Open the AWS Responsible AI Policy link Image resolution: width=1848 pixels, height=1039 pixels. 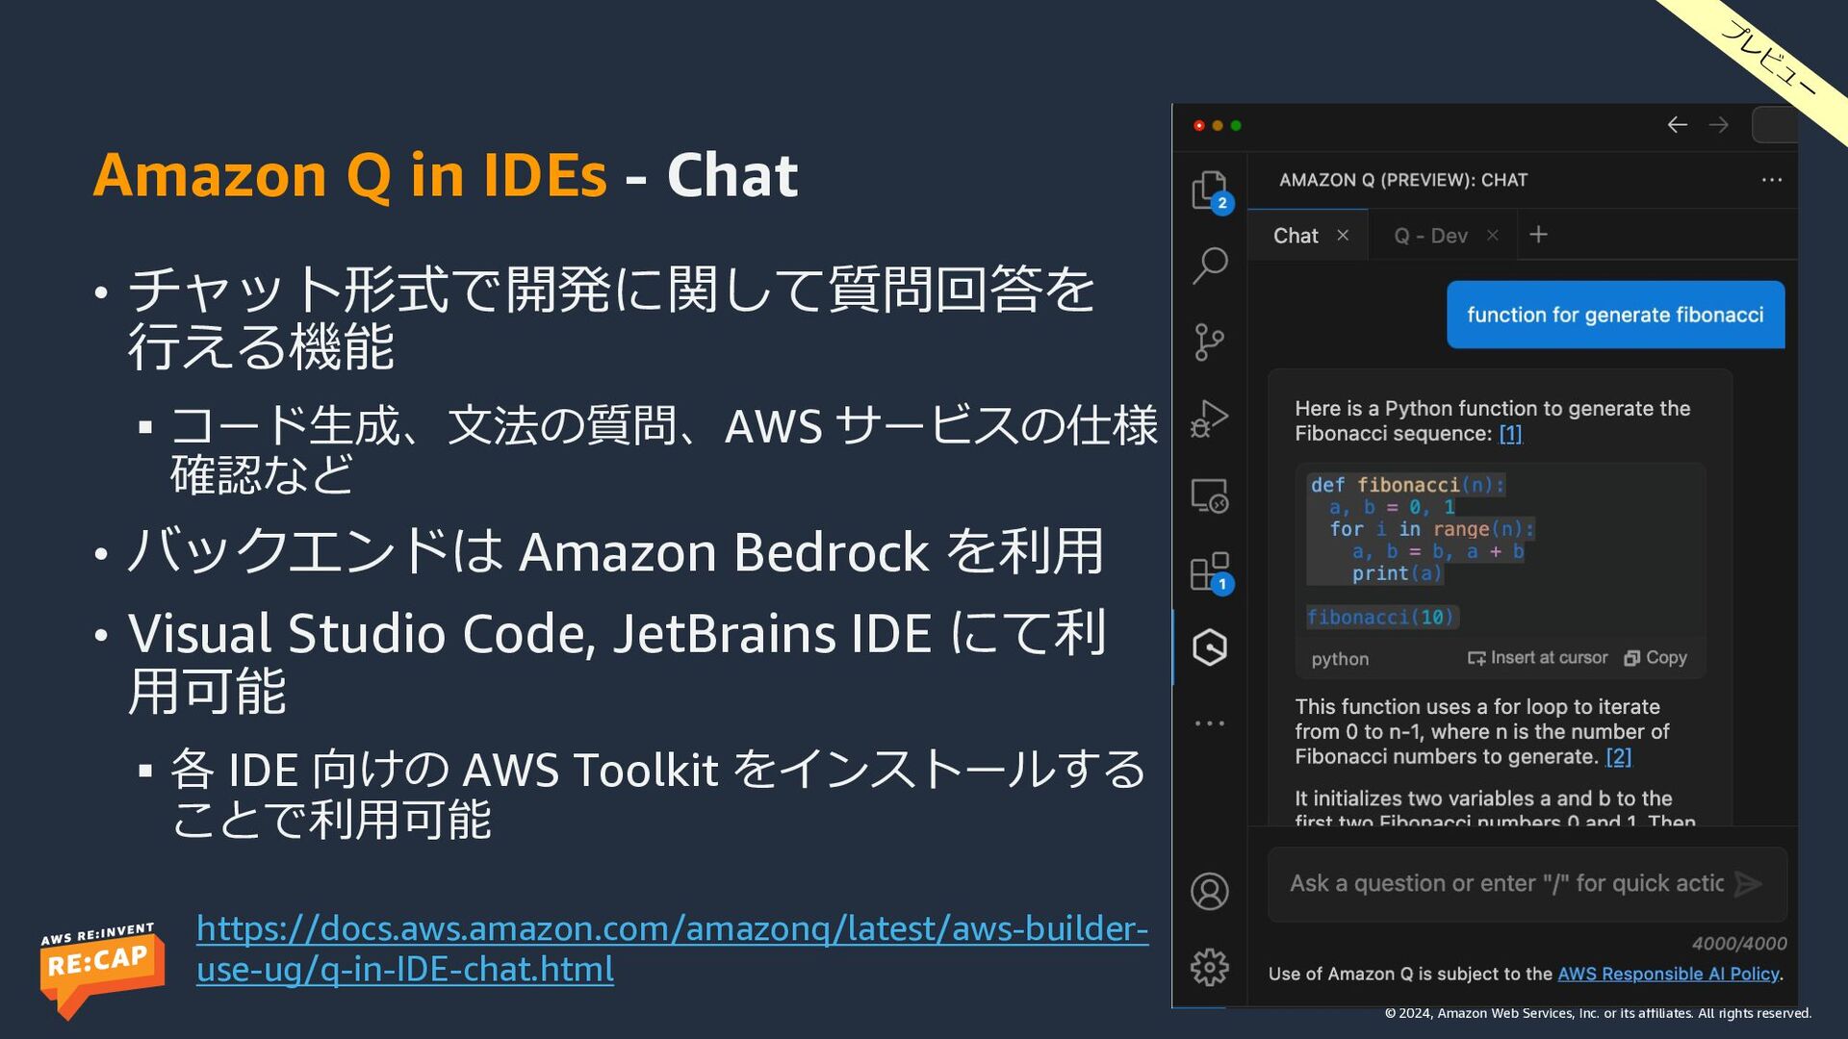1668,974
